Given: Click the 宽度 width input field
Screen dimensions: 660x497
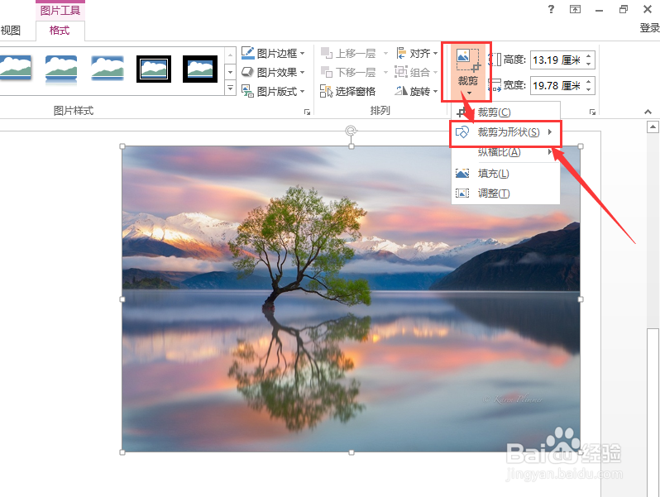Looking at the screenshot, I should (557, 85).
